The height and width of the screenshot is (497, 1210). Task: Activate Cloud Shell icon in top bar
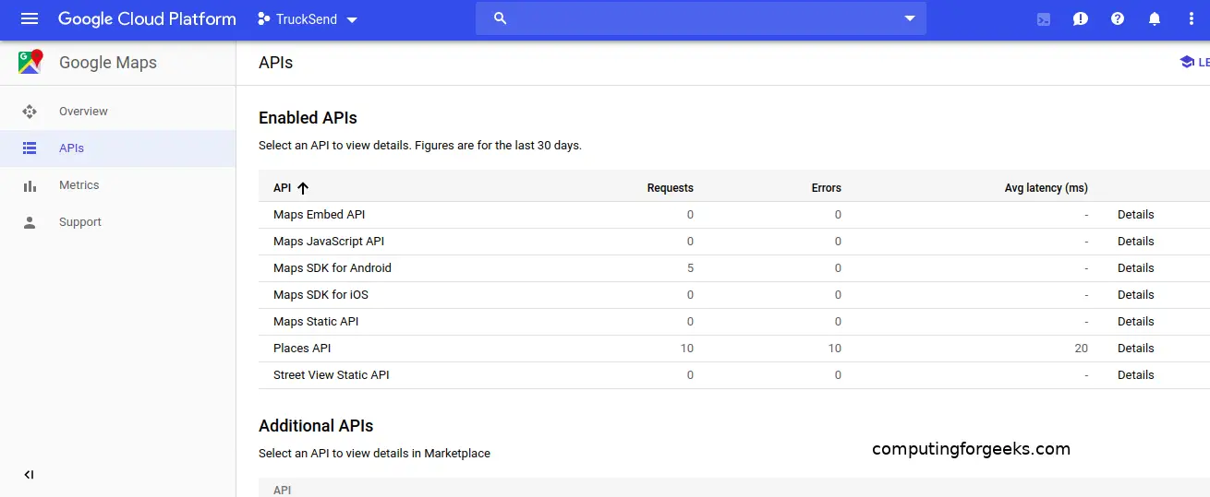pyautogui.click(x=1044, y=19)
